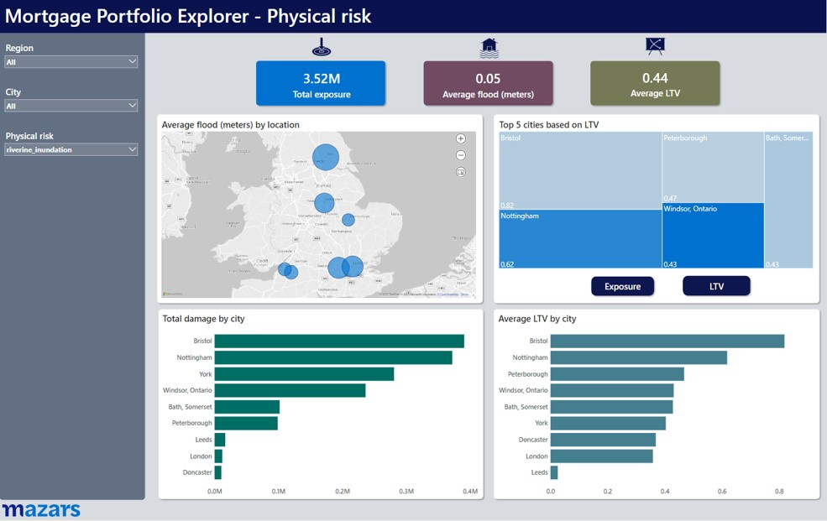
Task: Click the Leeds bar in Average LTV chart
Action: pyautogui.click(x=554, y=472)
